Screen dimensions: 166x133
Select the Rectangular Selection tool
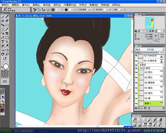7,25
